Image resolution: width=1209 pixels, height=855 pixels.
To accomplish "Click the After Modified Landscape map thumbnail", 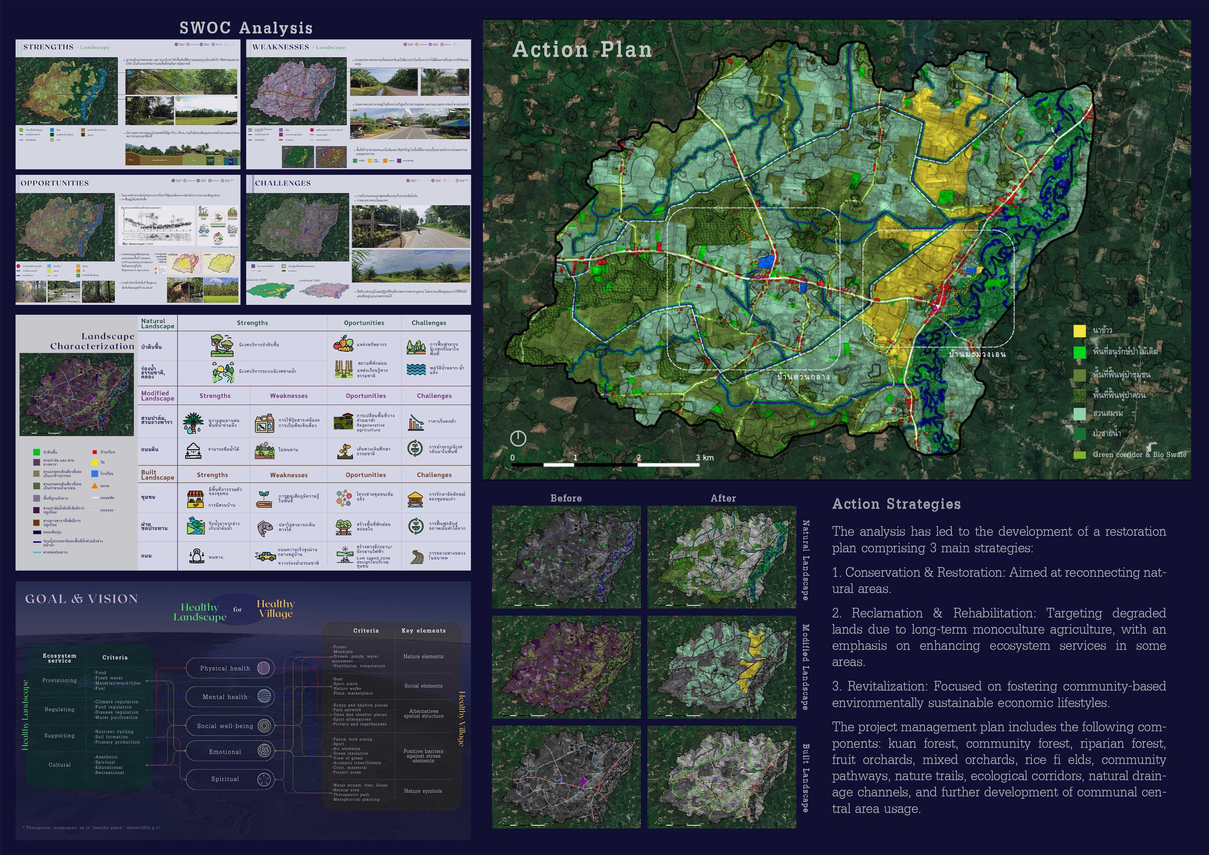I will pos(722,667).
